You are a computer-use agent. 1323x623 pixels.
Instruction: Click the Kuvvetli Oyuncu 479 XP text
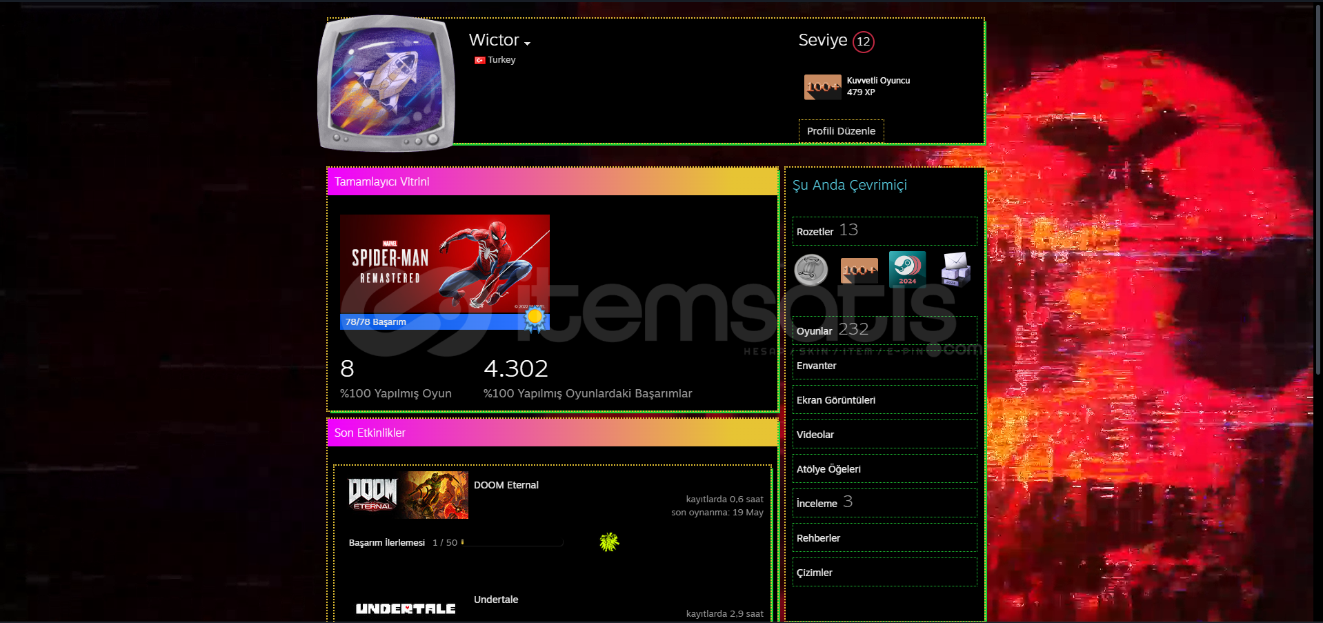point(878,86)
